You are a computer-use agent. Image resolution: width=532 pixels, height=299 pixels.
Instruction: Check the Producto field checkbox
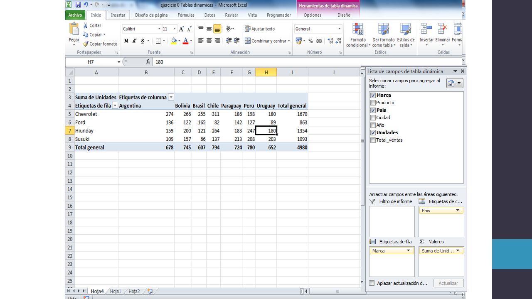click(373, 103)
